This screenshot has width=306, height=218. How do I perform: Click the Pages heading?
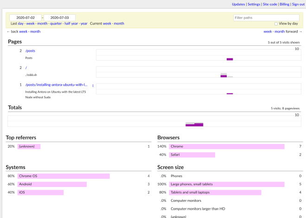(15, 42)
